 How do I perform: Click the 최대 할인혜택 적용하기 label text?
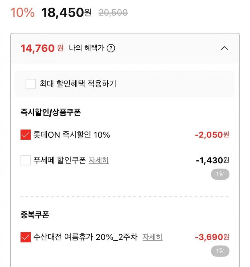78,84
